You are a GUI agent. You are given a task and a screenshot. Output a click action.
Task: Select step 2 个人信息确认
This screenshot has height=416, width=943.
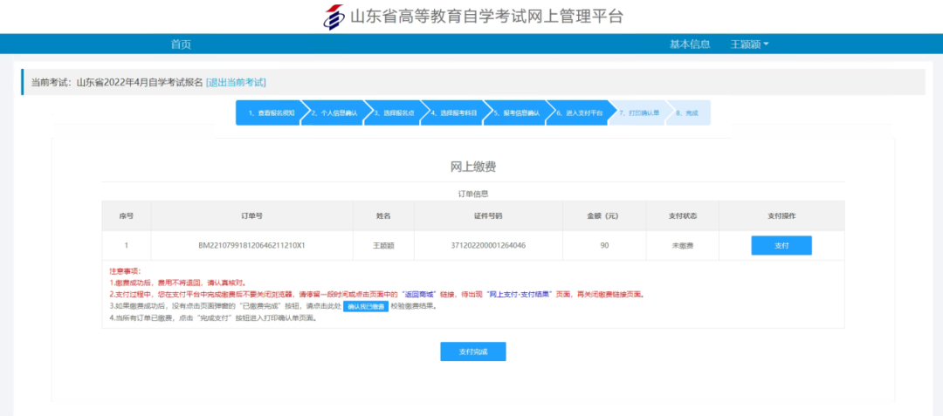334,113
